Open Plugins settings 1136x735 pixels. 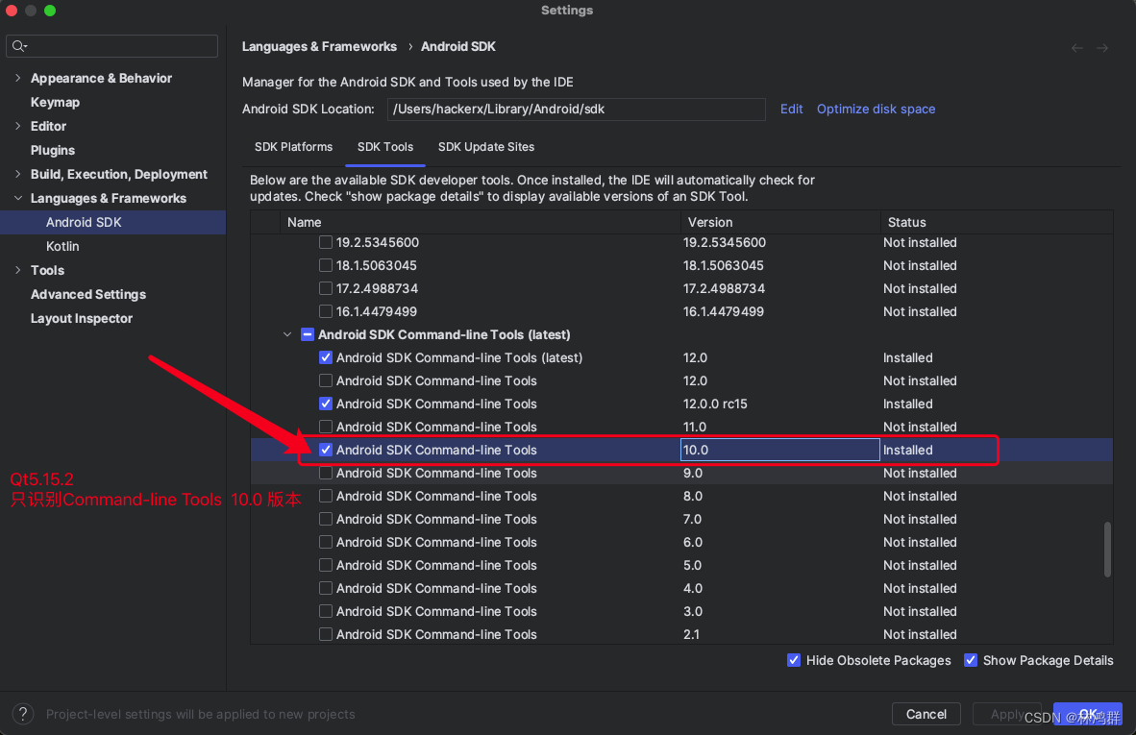(52, 150)
